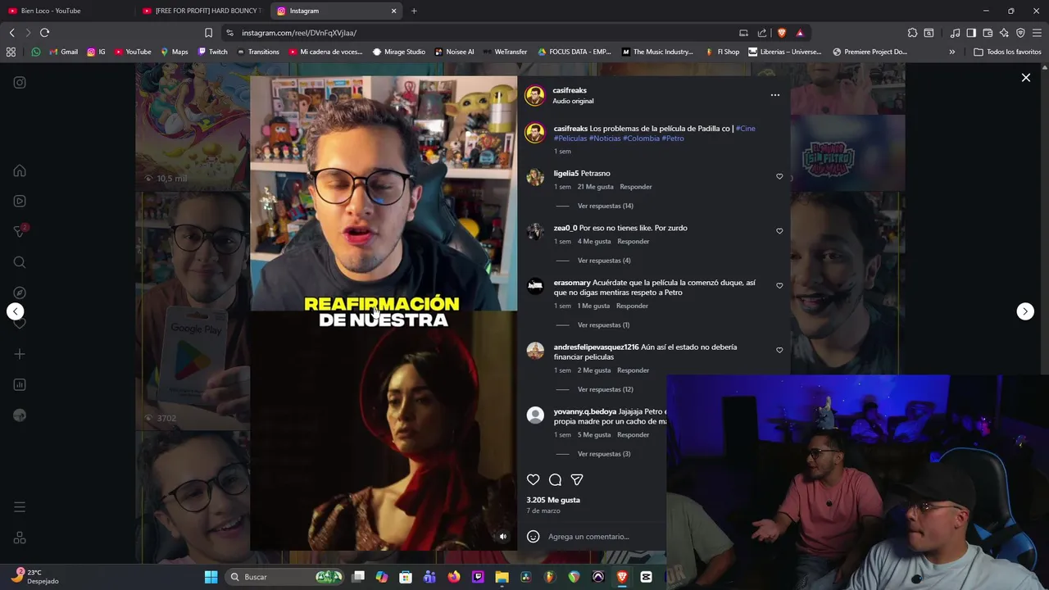1049x590 pixels.
Task: Open FL Studio from the taskbar
Action: coord(550,577)
